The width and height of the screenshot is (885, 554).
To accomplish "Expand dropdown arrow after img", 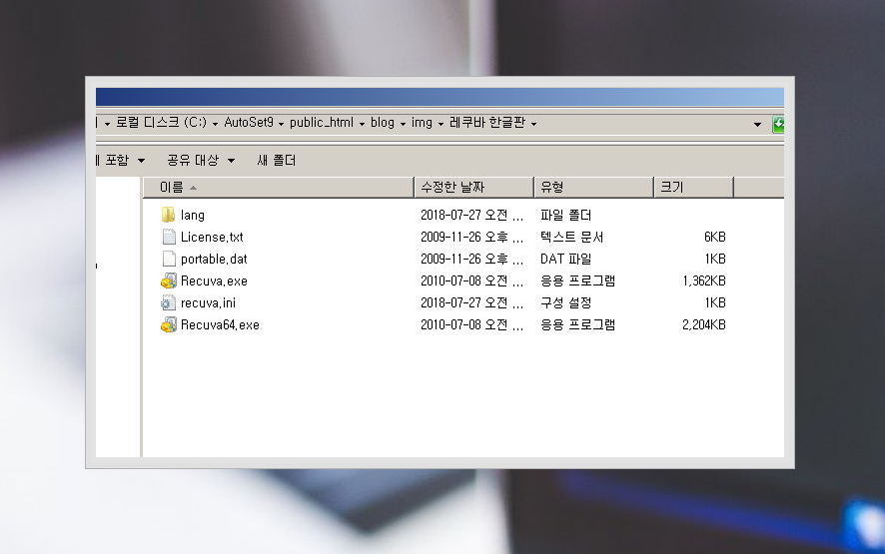I will click(x=441, y=124).
